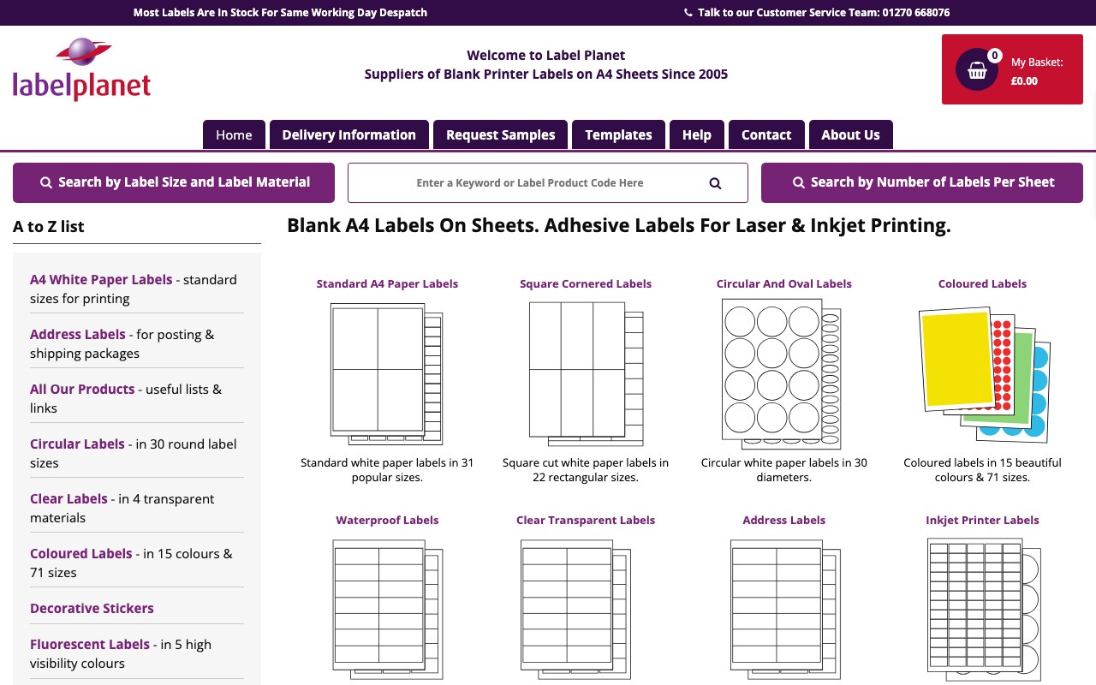
Task: Open Fluorescent Labels in the A to Z list
Action: click(x=90, y=644)
